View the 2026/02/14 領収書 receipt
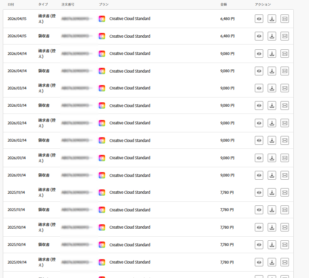Viewport: 309px width, 278px height. tap(259, 140)
